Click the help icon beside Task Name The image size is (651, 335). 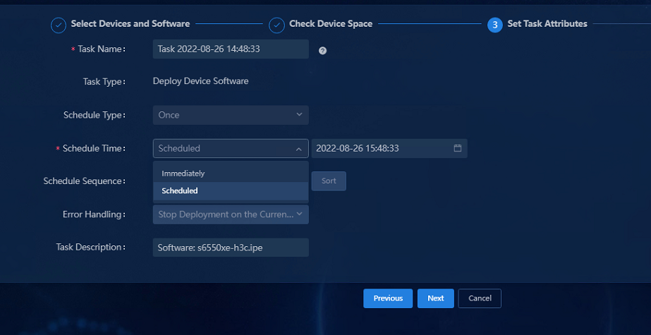point(322,51)
